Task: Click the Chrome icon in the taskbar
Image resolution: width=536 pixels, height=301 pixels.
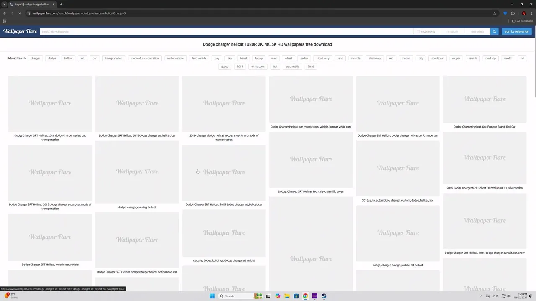Action: click(x=305, y=296)
